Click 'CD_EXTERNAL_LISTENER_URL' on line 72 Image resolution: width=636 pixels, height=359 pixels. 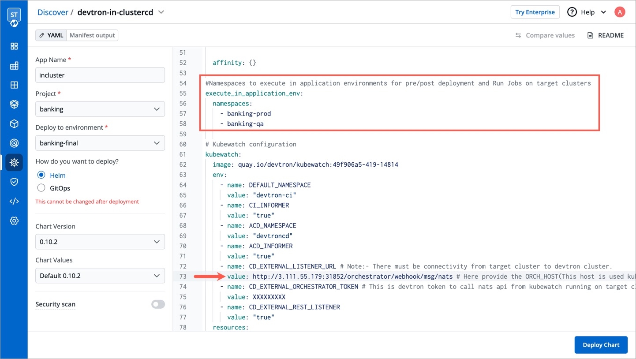click(293, 266)
